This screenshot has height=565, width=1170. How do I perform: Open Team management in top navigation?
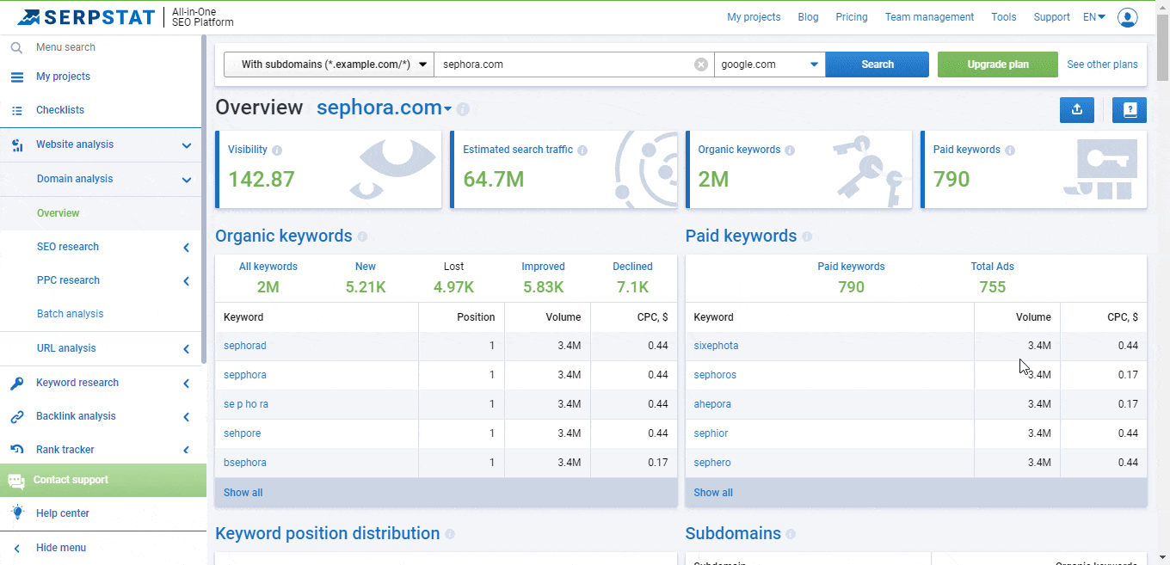[x=929, y=17]
